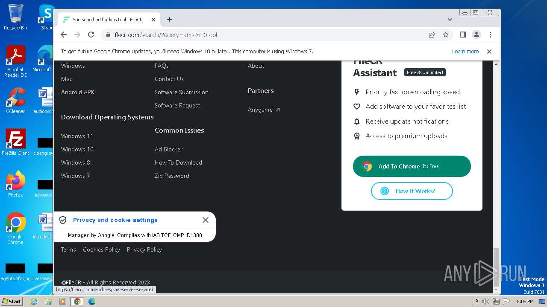Open the Windows Start button

coord(12,301)
